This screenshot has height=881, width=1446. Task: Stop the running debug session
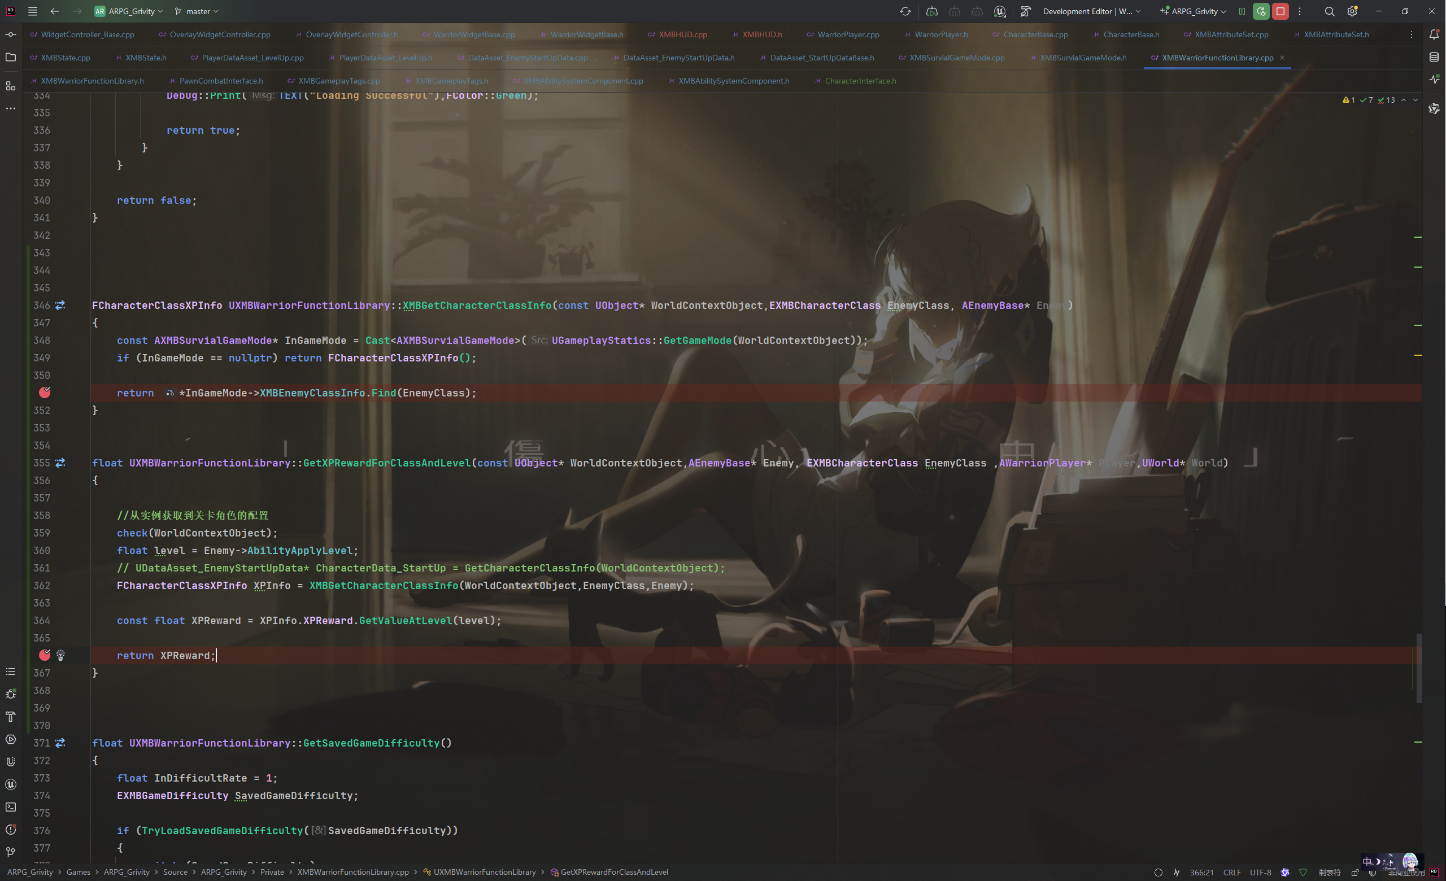click(1281, 11)
